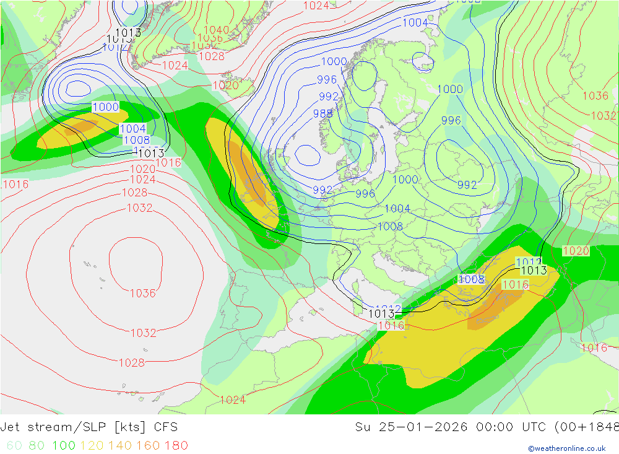The height and width of the screenshot is (454, 619).
Task: Select the 120 kts legend value
Action: (x=92, y=445)
